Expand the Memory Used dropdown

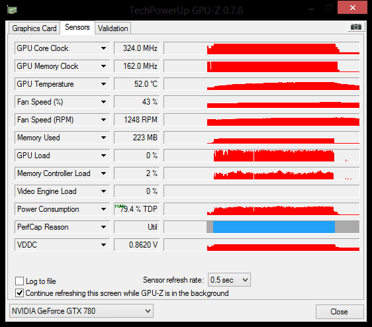coord(103,138)
